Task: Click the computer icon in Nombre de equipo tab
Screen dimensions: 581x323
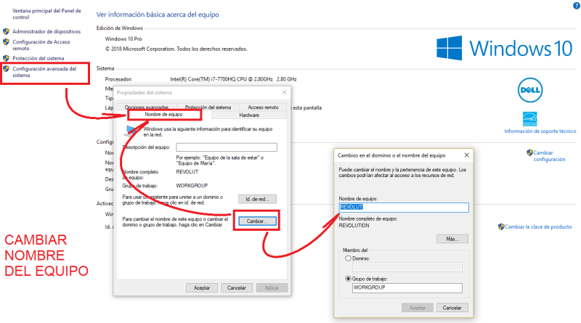Action: pyautogui.click(x=131, y=131)
